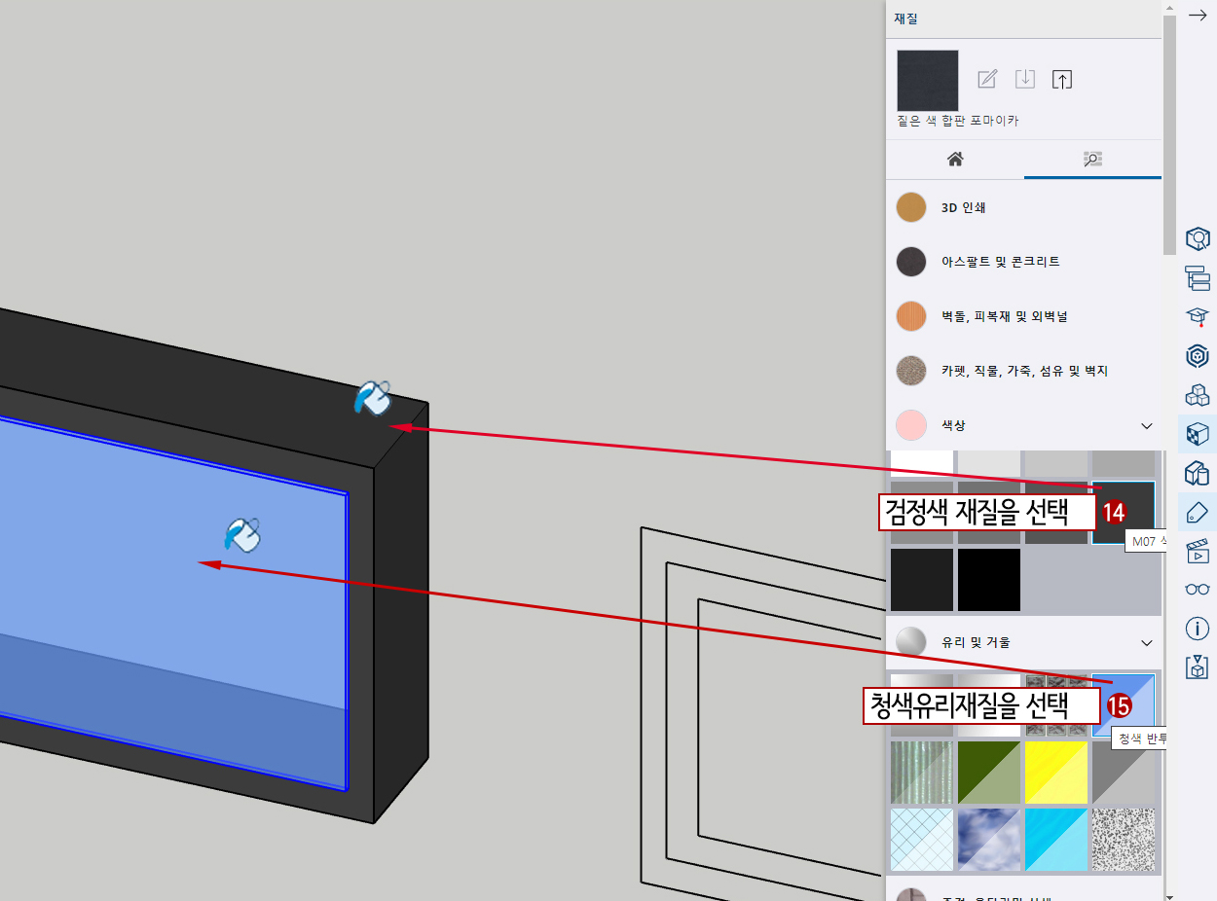Viewport: 1217px width, 901px height.
Task: Edit the current material with the pencil icon
Action: pyautogui.click(x=987, y=80)
